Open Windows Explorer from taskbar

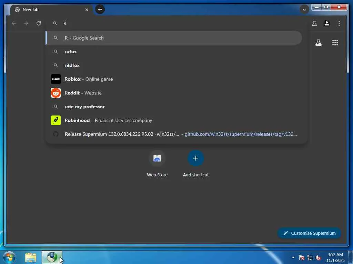pyautogui.click(x=31, y=257)
